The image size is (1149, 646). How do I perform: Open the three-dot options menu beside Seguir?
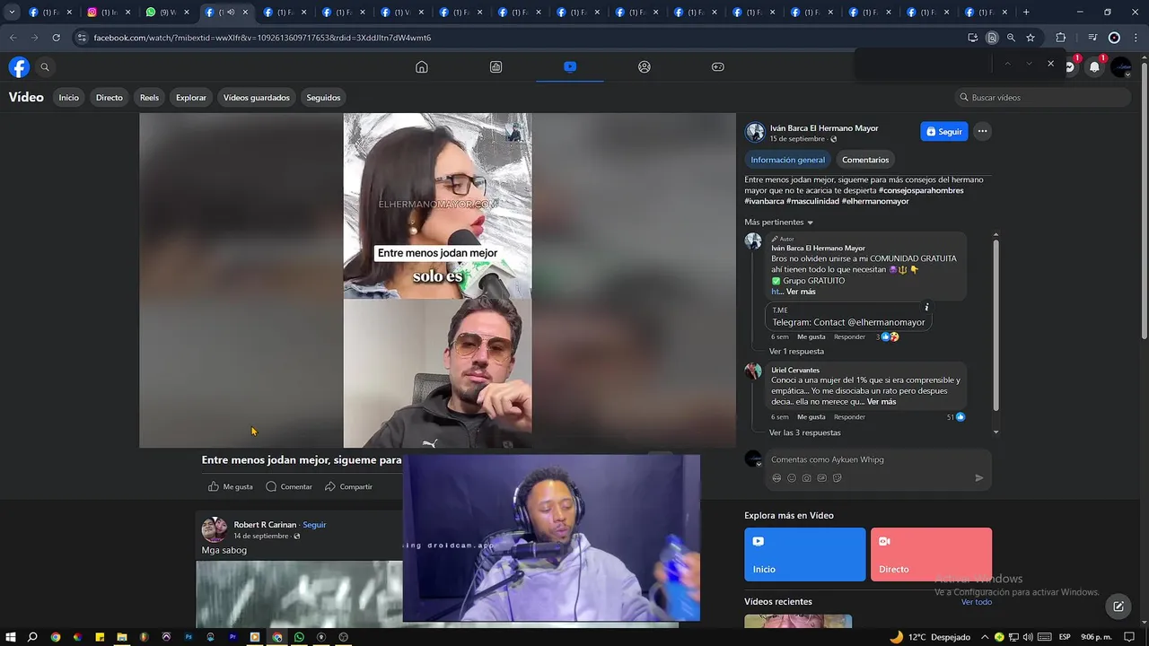982,132
